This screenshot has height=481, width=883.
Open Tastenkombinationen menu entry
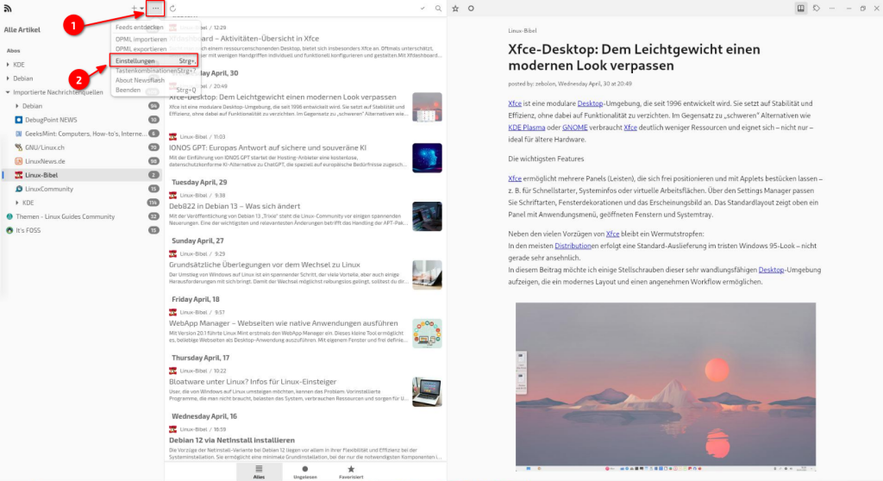click(155, 71)
